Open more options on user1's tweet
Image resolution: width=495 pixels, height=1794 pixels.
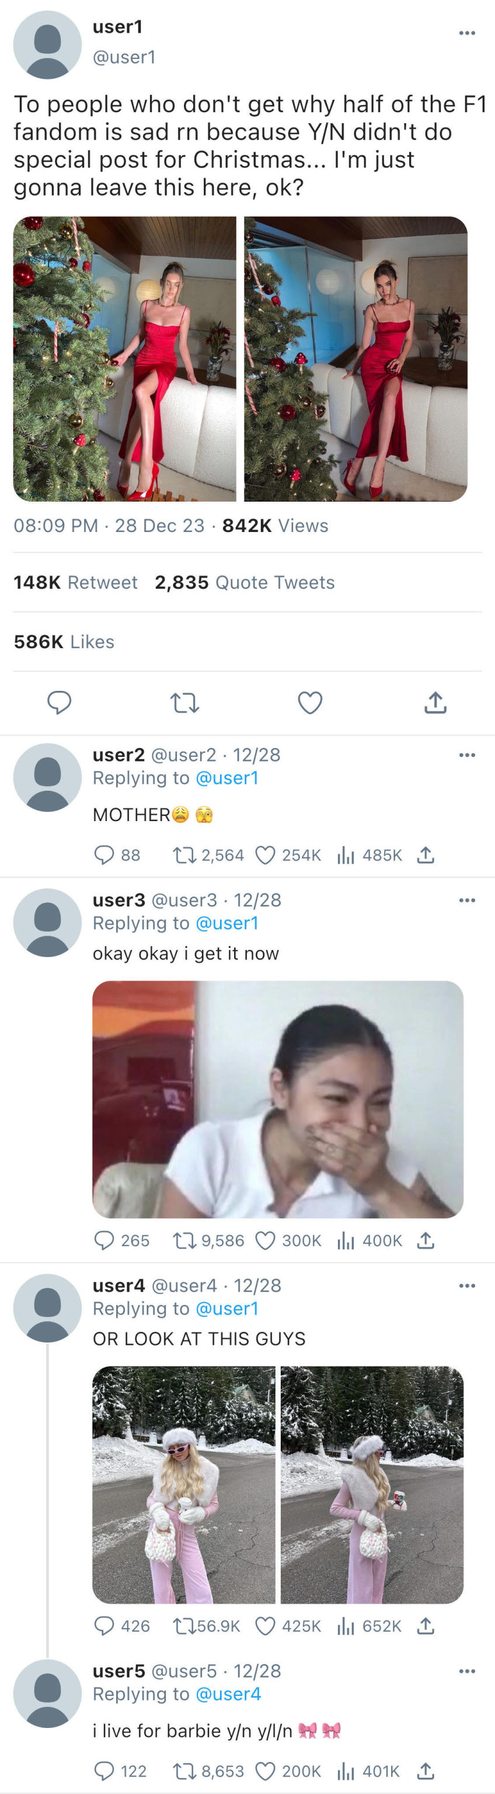[466, 33]
